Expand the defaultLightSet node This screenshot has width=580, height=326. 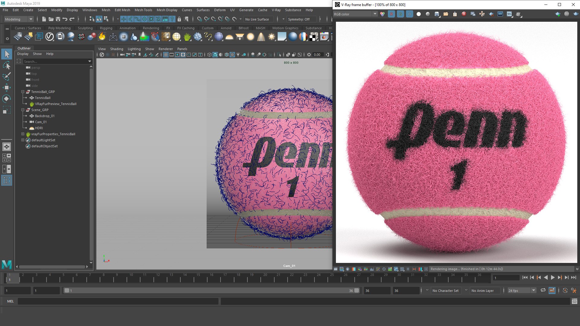coord(23,140)
